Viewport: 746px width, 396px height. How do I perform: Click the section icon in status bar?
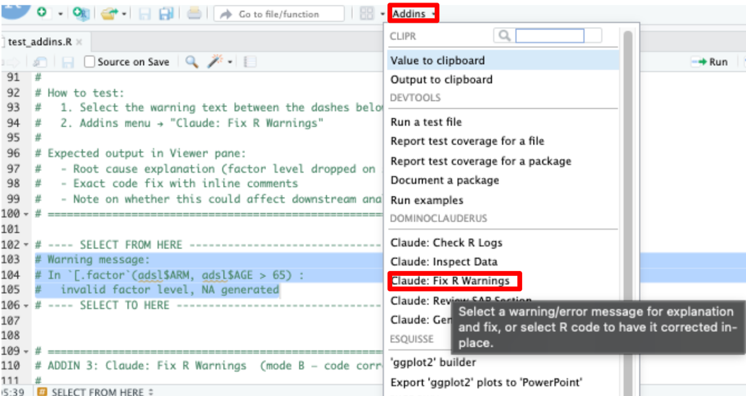(x=42, y=391)
